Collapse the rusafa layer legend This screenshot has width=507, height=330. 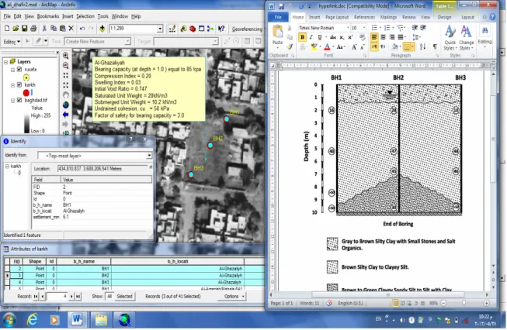click(x=13, y=70)
